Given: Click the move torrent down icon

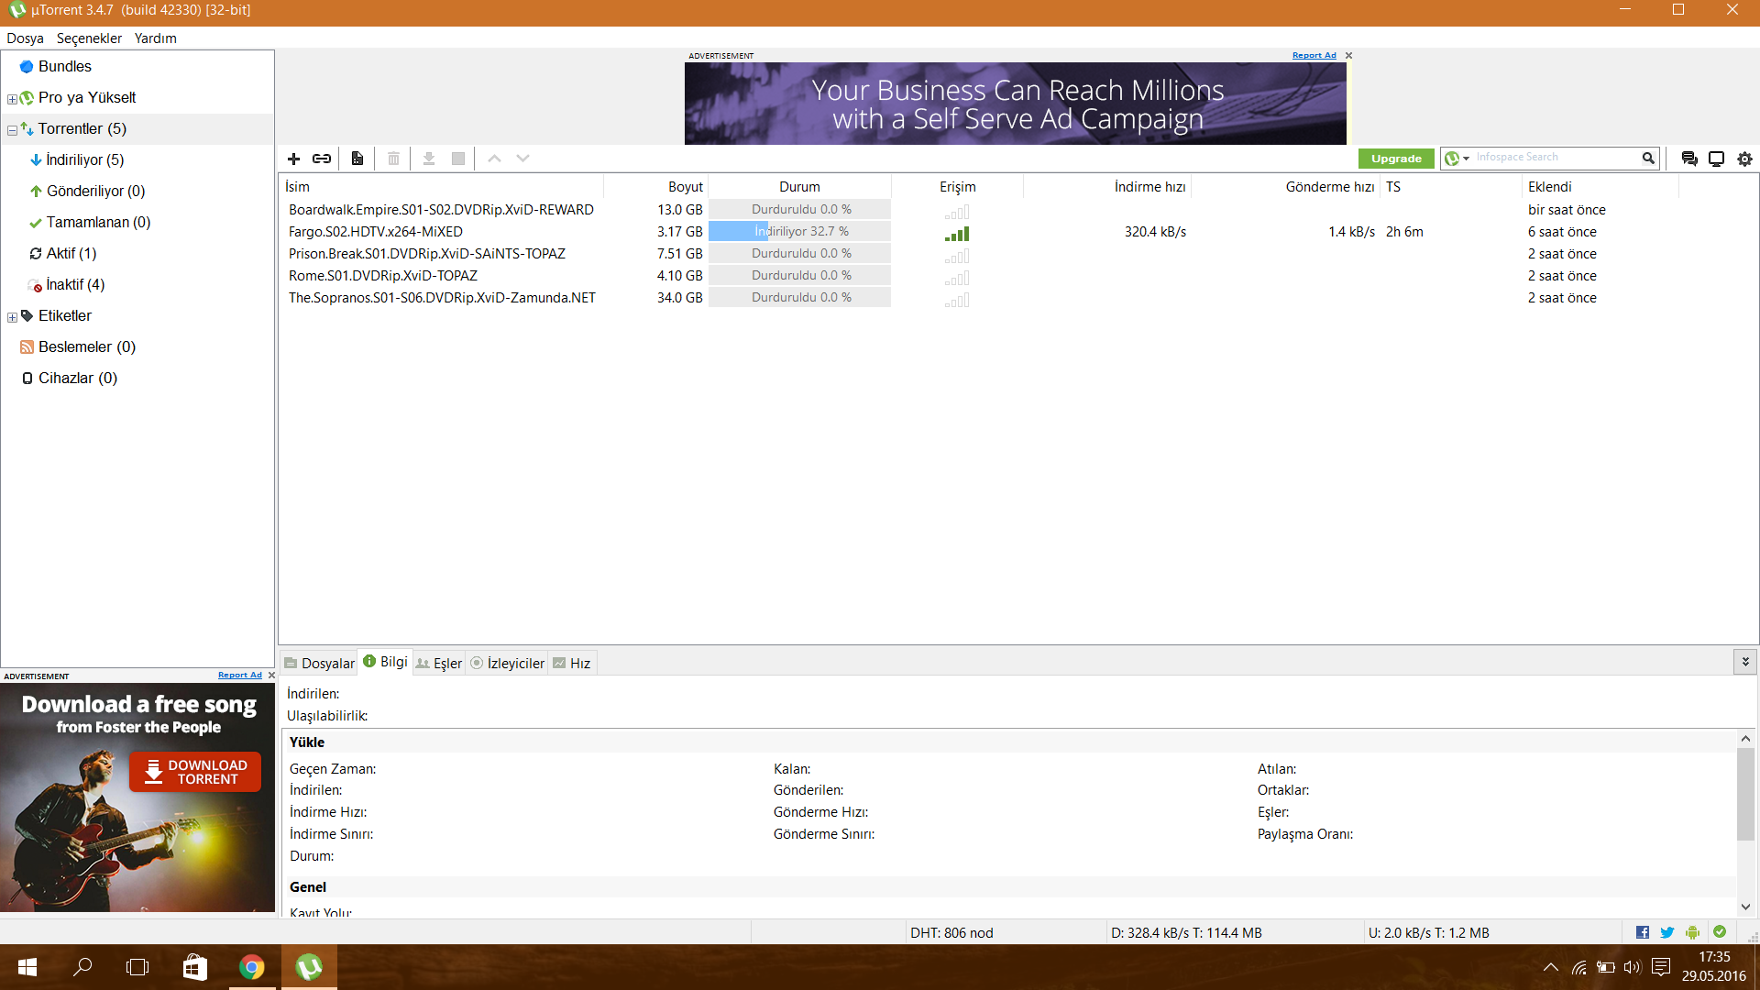Looking at the screenshot, I should click(522, 157).
